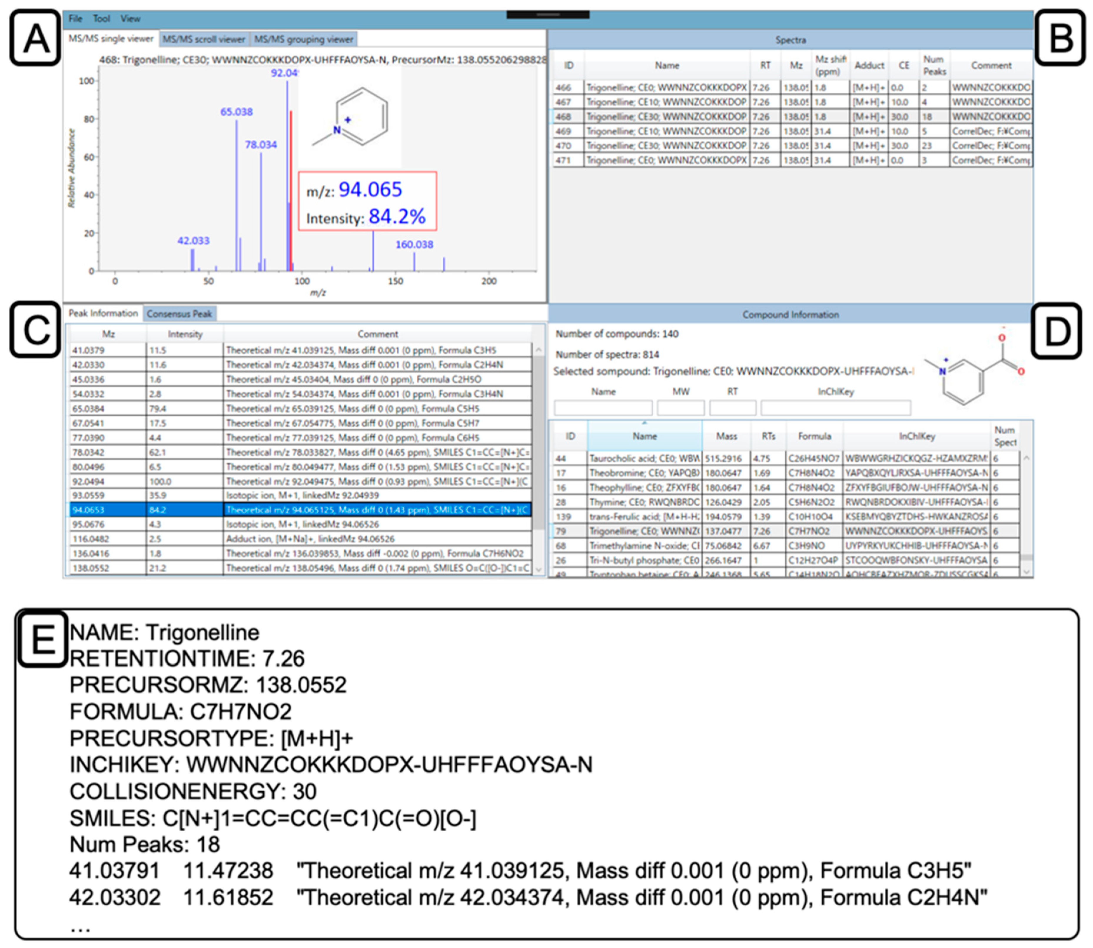Switch to MS/MS scroll viewer tab

pyautogui.click(x=204, y=39)
